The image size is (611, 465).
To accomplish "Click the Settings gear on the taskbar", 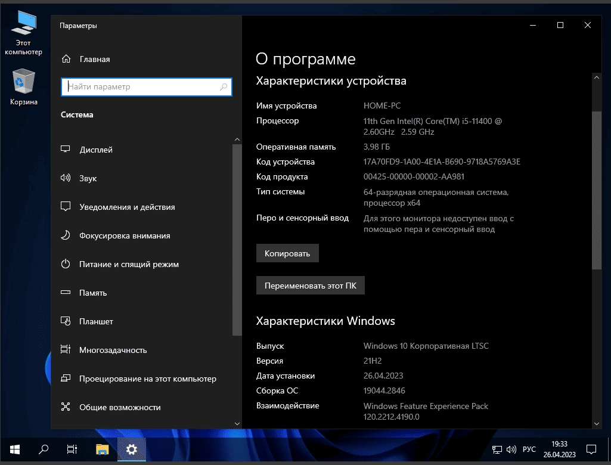I will (132, 449).
